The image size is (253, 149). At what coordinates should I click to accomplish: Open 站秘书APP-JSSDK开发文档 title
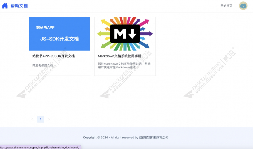53,56
